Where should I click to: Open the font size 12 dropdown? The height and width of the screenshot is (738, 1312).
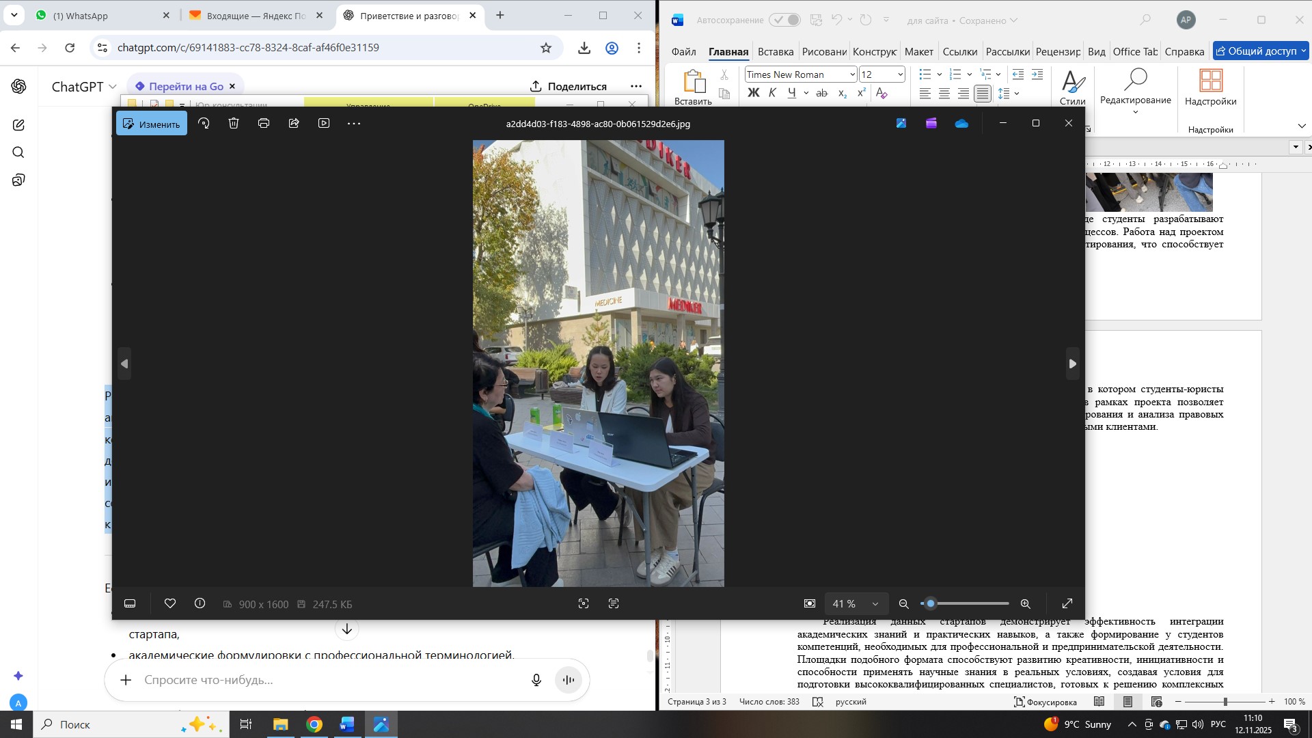(x=900, y=74)
